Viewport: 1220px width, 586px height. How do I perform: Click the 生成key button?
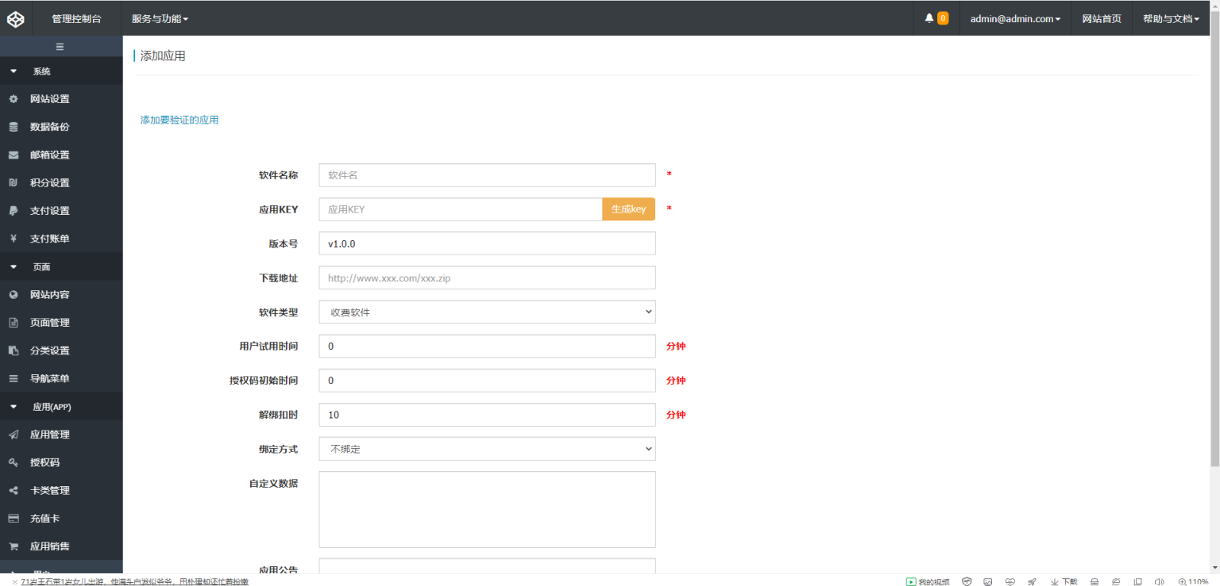(x=628, y=209)
